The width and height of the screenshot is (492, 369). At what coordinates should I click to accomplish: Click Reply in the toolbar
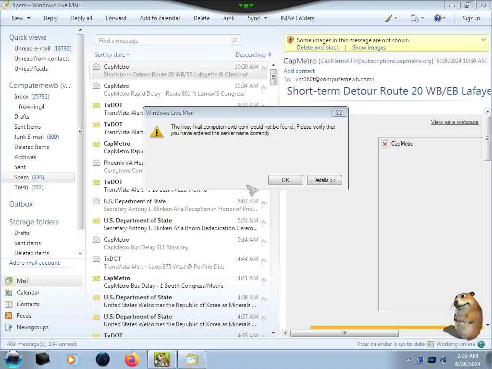pos(50,18)
